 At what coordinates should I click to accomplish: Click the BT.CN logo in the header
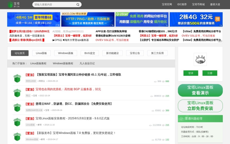coord(13,5)
